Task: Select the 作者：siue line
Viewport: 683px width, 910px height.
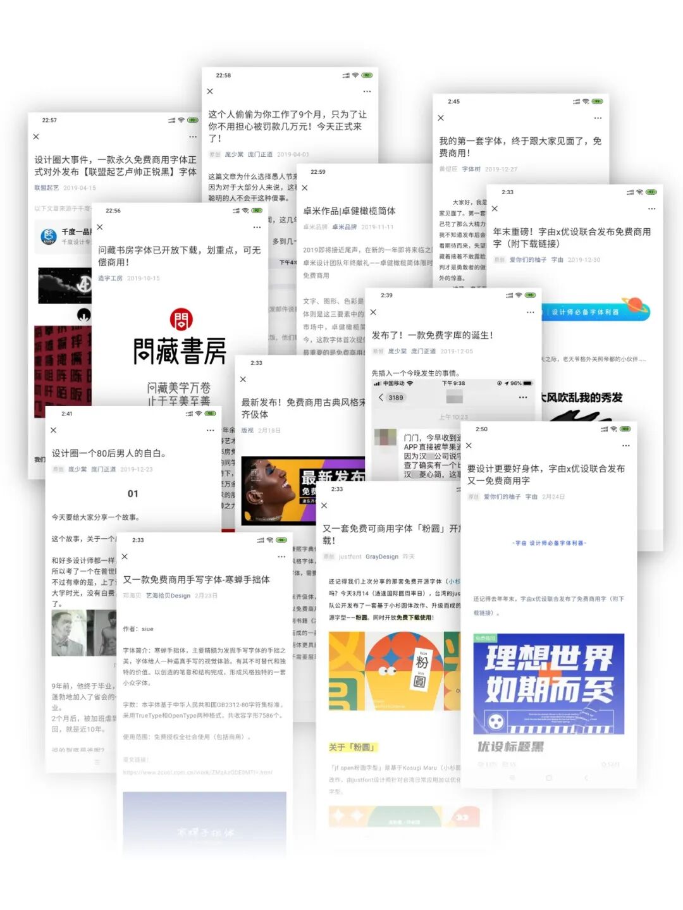Action: coord(138,629)
